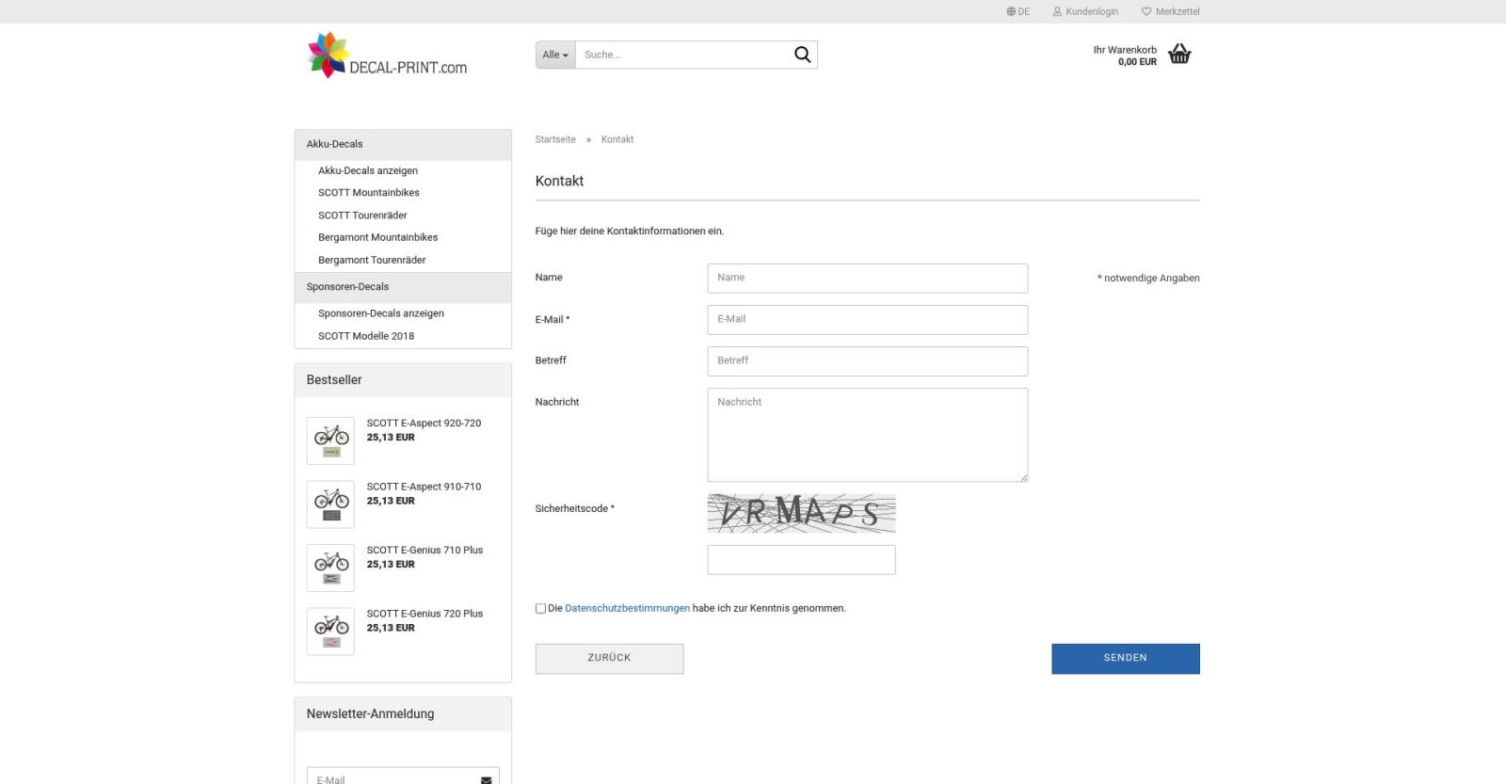The image size is (1506, 784).
Task: Expand the Alle search category dropdown
Action: tap(555, 55)
